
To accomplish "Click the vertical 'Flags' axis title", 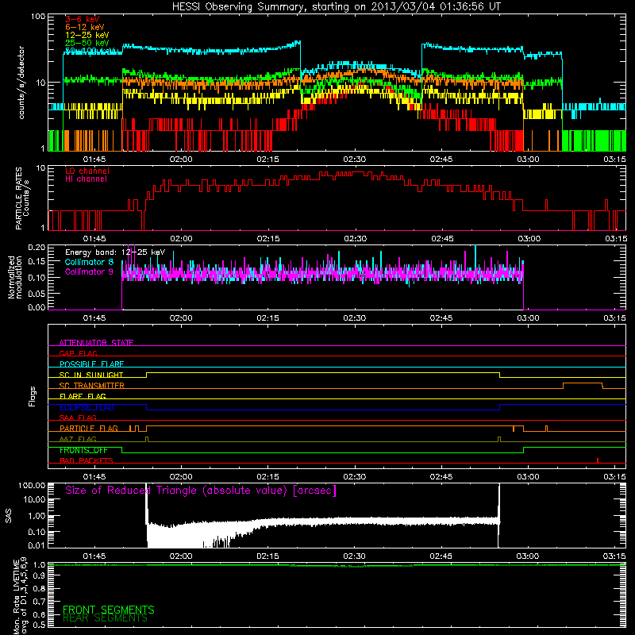I will pyautogui.click(x=33, y=396).
